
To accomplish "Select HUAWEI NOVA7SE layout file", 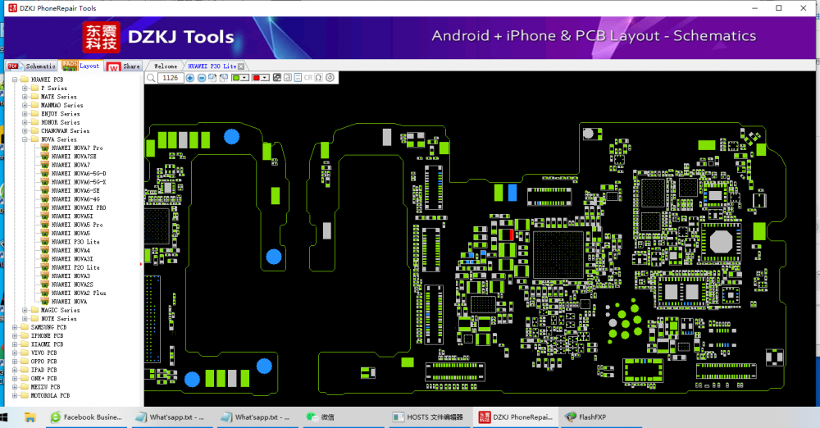I will coord(74,157).
